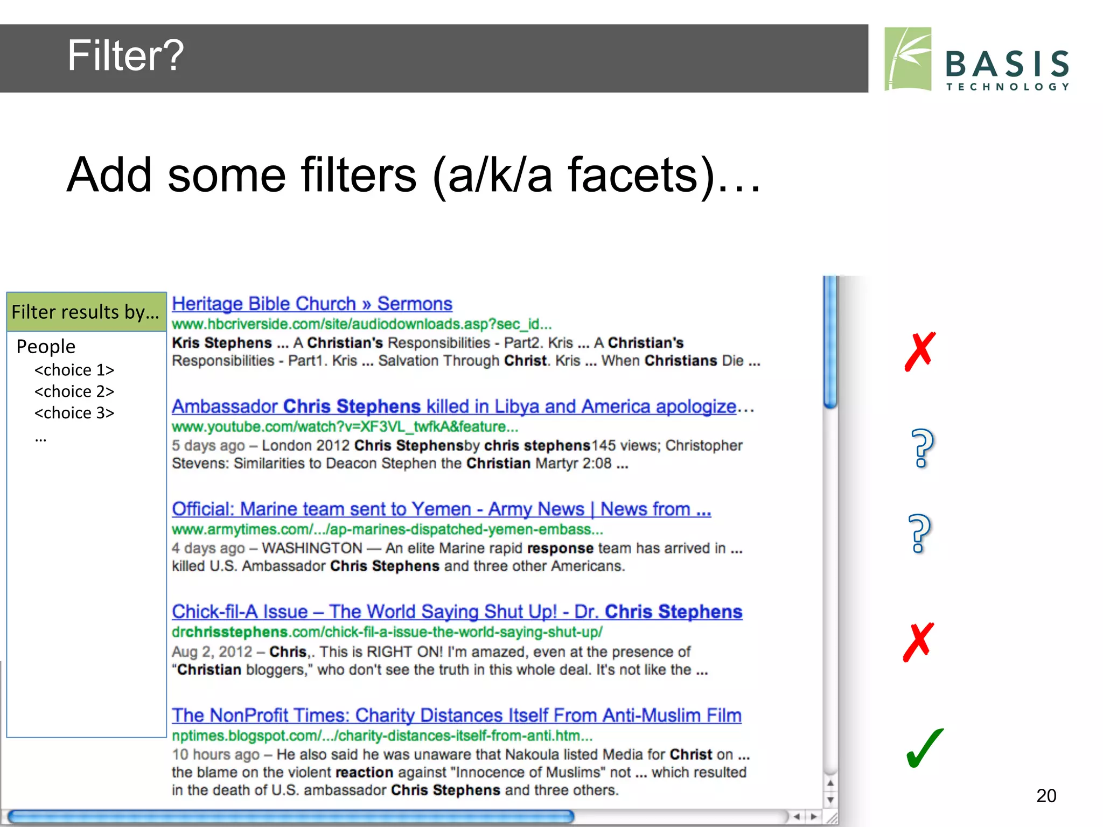This screenshot has width=1103, height=827.
Task: Open the Chick-fil-A Issue result link
Action: [x=457, y=612]
